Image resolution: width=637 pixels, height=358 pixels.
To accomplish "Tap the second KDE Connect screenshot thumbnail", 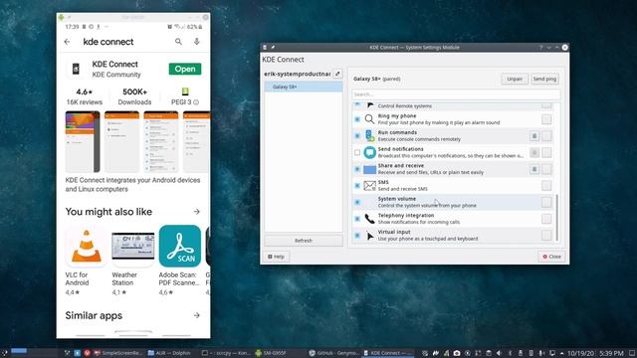I will click(x=121, y=141).
